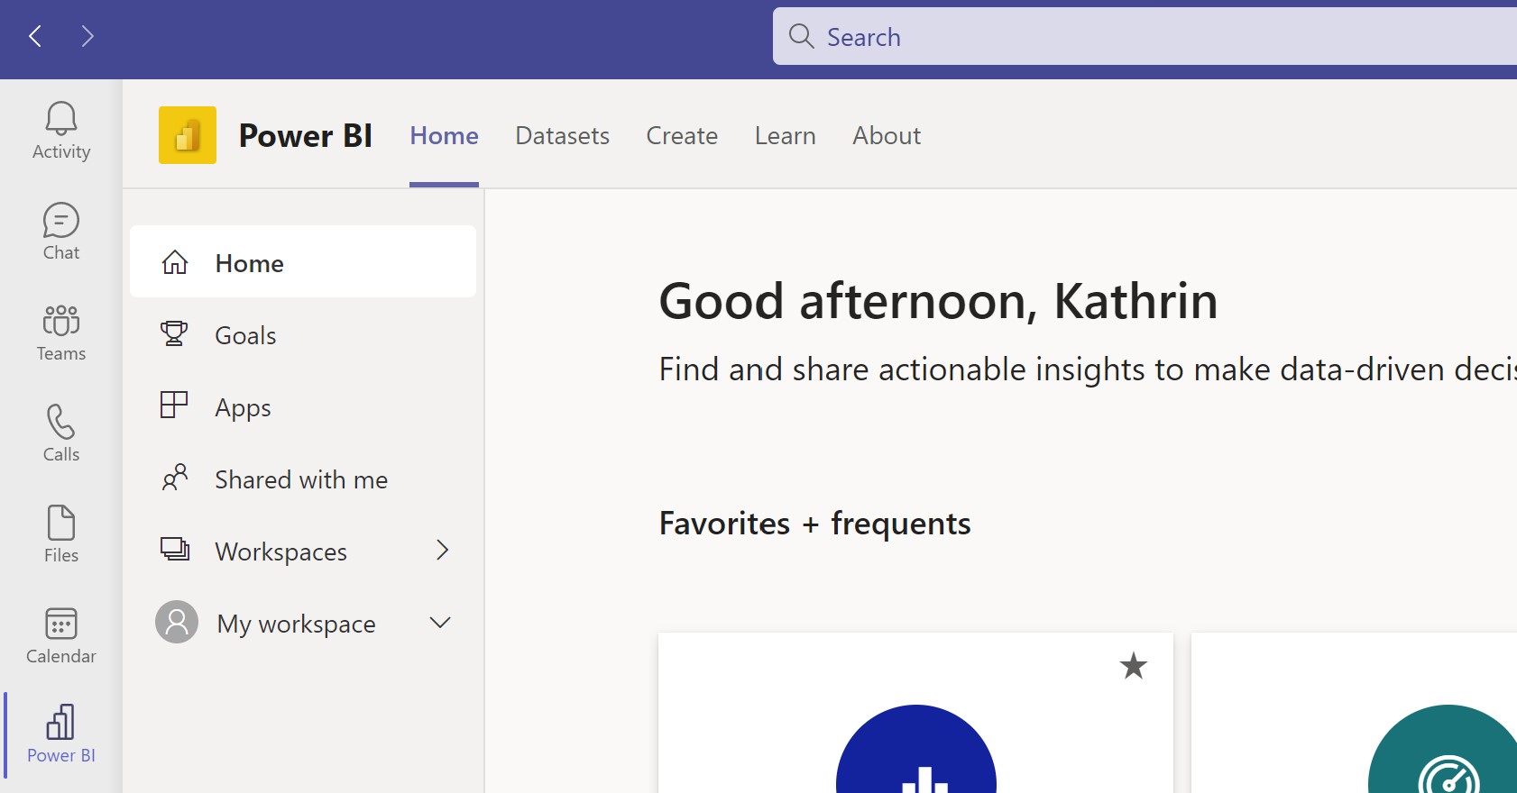The width and height of the screenshot is (1517, 793).
Task: Open Activity in Teams sidebar
Action: pos(61,131)
